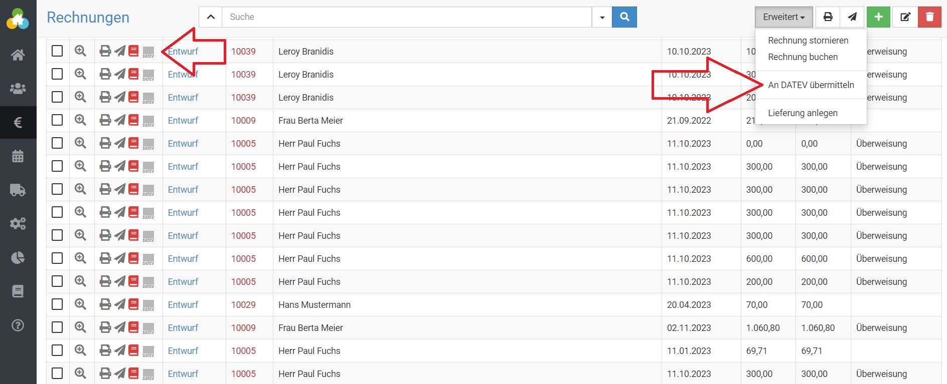Image resolution: width=947 pixels, height=384 pixels.
Task: Expand the Erweitert dropdown button
Action: [783, 17]
